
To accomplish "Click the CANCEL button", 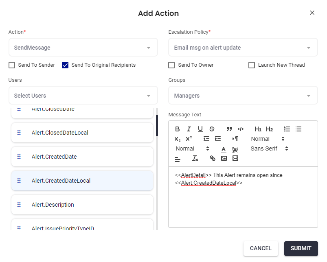I will (x=261, y=249).
